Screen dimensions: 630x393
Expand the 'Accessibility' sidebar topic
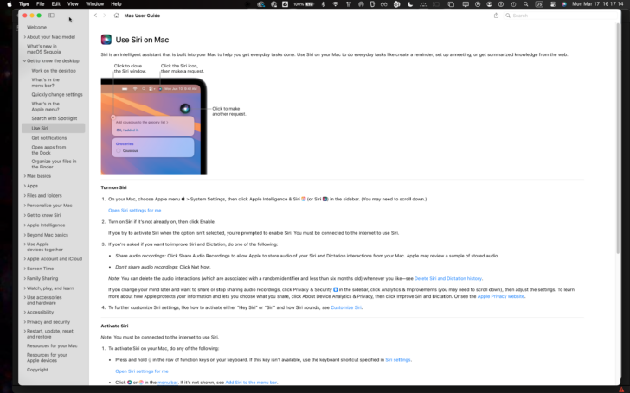coord(23,312)
